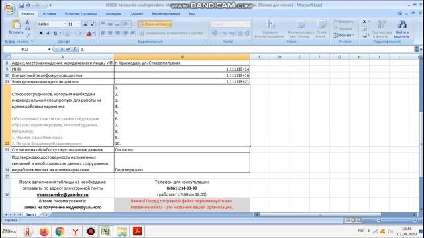The height and width of the screenshot is (238, 424).
Task: Click the zoom slider in status bar
Action: (x=397, y=220)
